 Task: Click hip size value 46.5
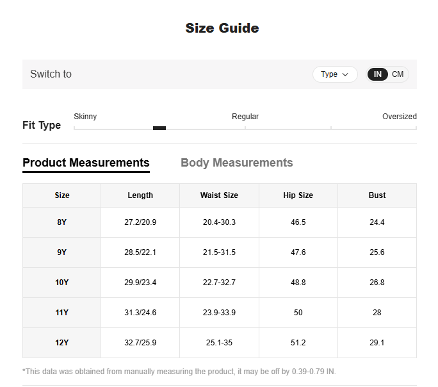pos(298,222)
